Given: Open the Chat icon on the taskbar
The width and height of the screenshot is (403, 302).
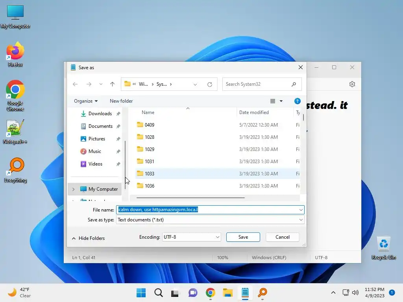Looking at the screenshot, I should click(193, 293).
